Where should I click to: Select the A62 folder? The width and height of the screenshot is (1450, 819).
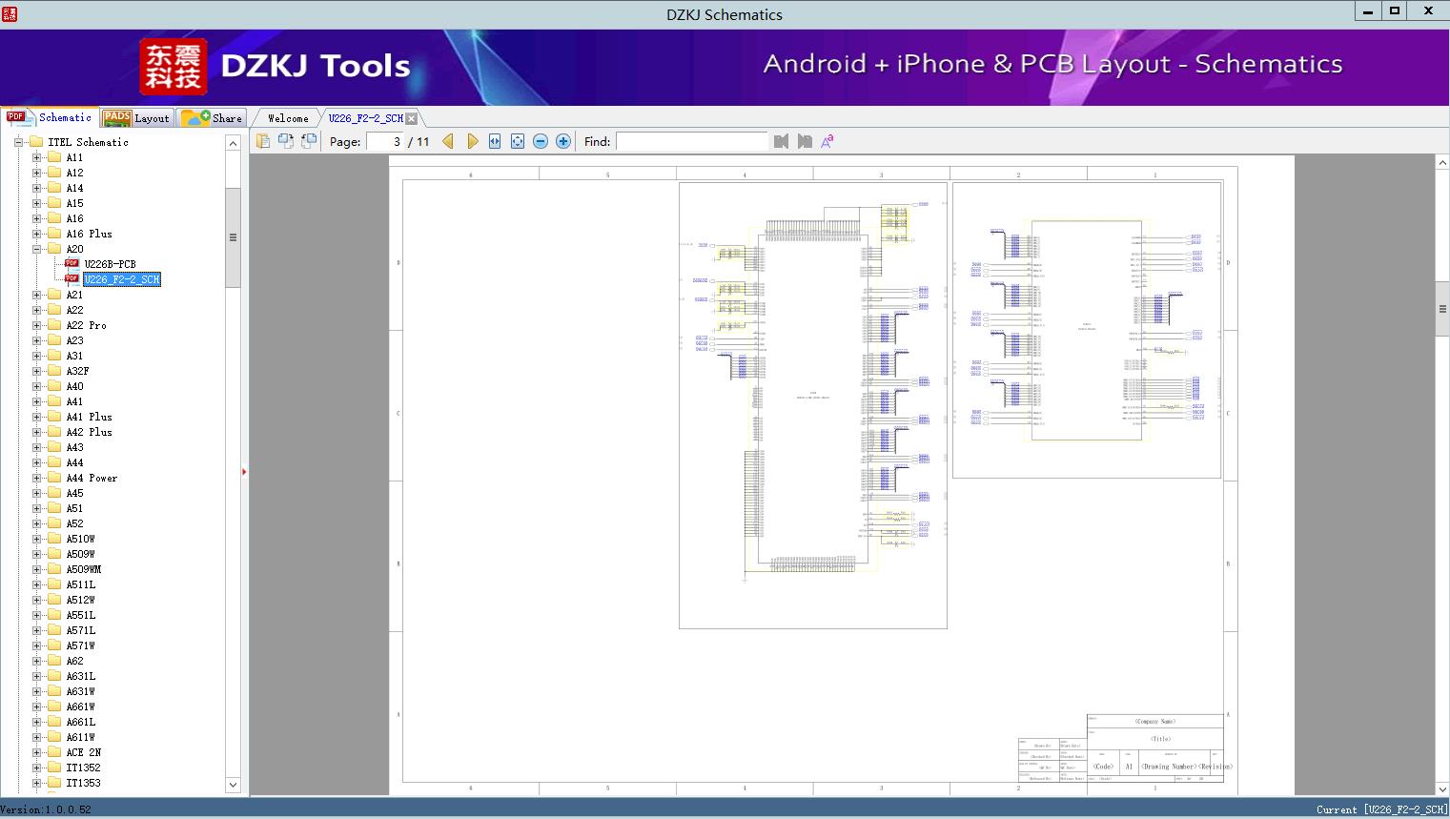74,661
